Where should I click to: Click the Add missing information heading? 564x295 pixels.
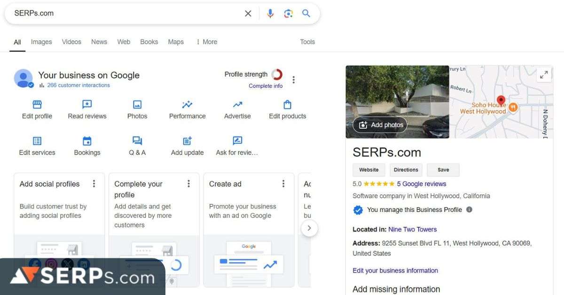coord(396,289)
